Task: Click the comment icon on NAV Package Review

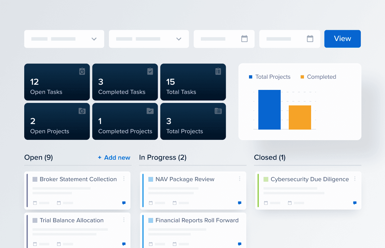Action: (239, 203)
